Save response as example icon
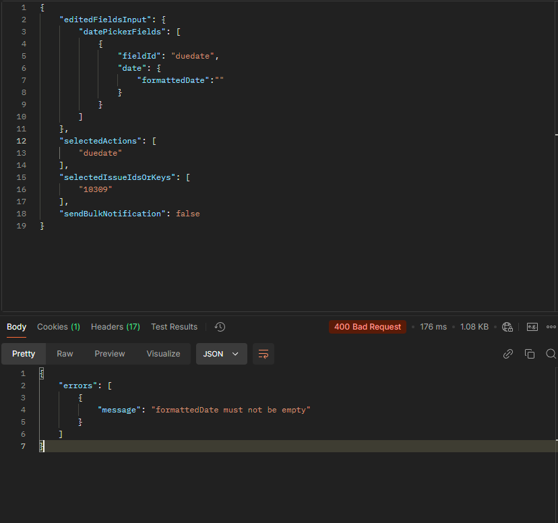This screenshot has width=558, height=523. 532,327
